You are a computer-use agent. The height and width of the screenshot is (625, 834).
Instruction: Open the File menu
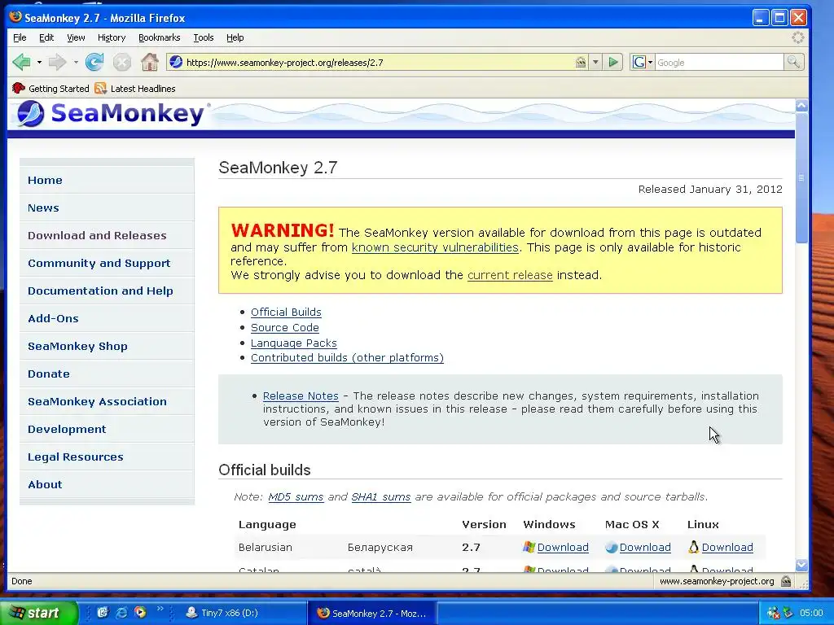point(20,37)
